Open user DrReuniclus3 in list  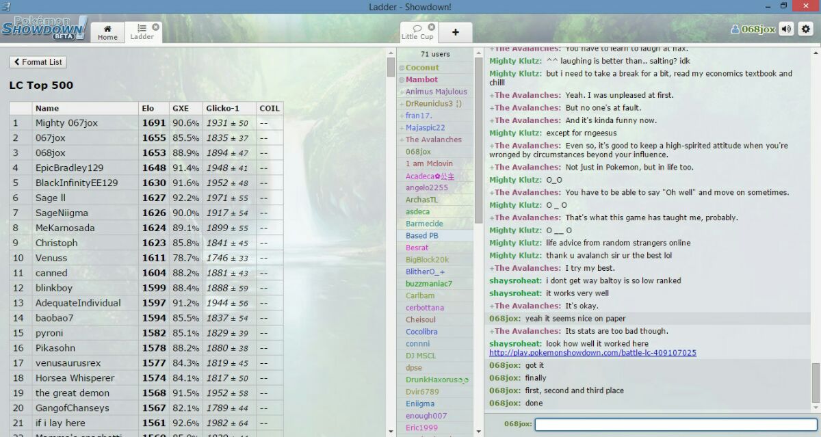[x=434, y=104]
